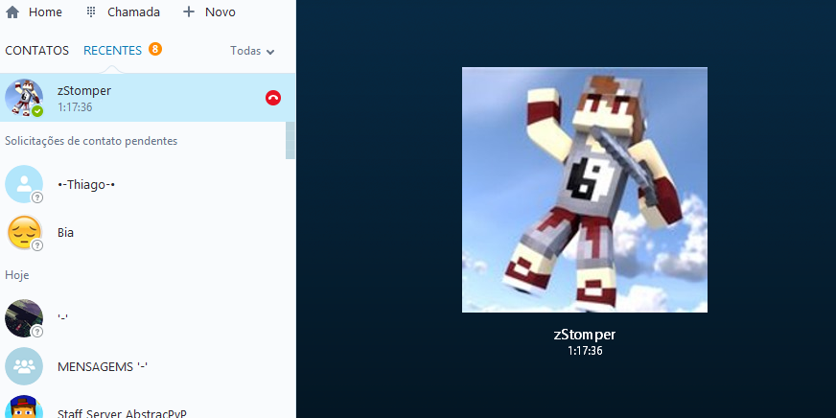Switch to the CONTATOS tab
836x418 pixels.
[x=36, y=51]
